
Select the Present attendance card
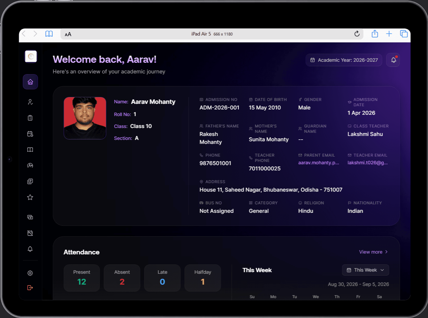click(x=82, y=278)
